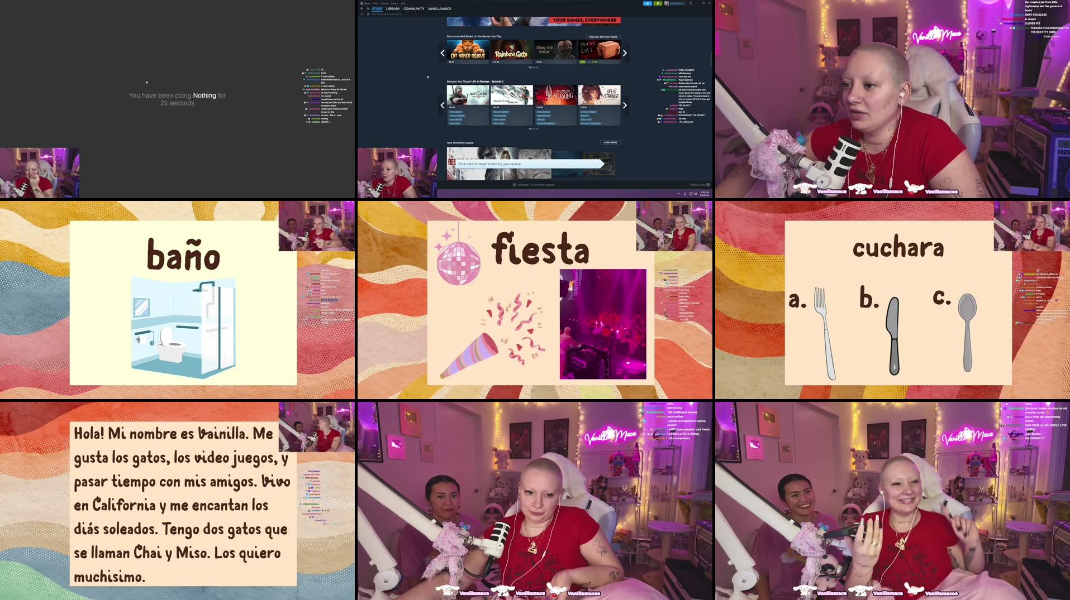Toggle the green microphone indicator in Steam
Image resolution: width=1070 pixels, height=600 pixels.
658,3
